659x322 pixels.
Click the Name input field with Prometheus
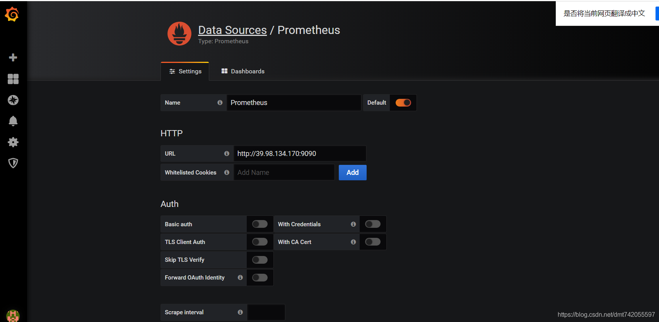point(294,103)
